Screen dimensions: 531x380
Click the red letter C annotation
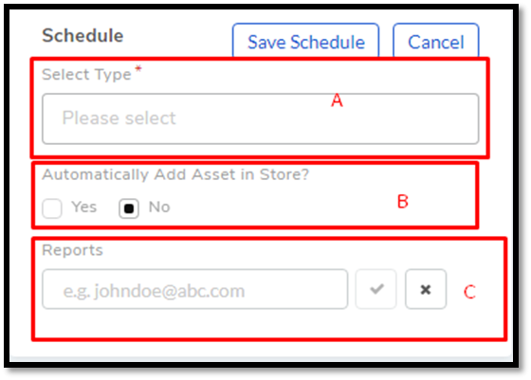[469, 292]
